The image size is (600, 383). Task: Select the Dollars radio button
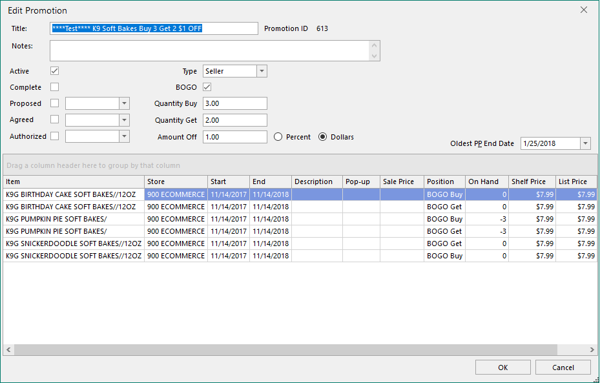(322, 136)
